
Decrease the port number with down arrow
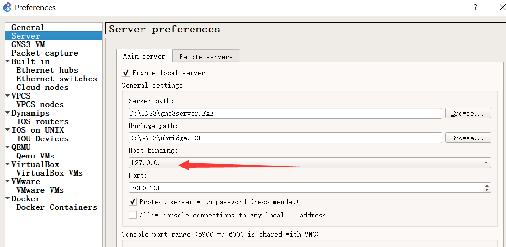[487, 190]
